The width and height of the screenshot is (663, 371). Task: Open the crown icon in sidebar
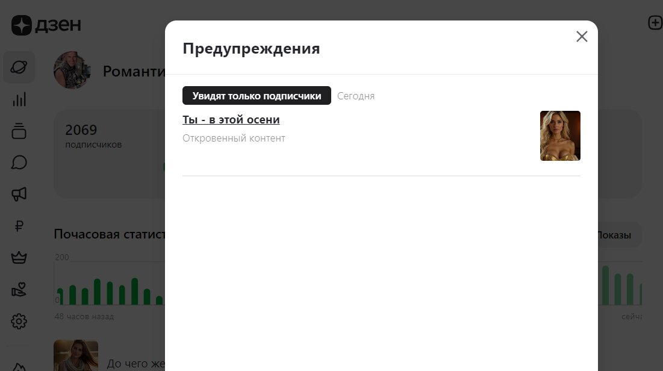pos(19,258)
